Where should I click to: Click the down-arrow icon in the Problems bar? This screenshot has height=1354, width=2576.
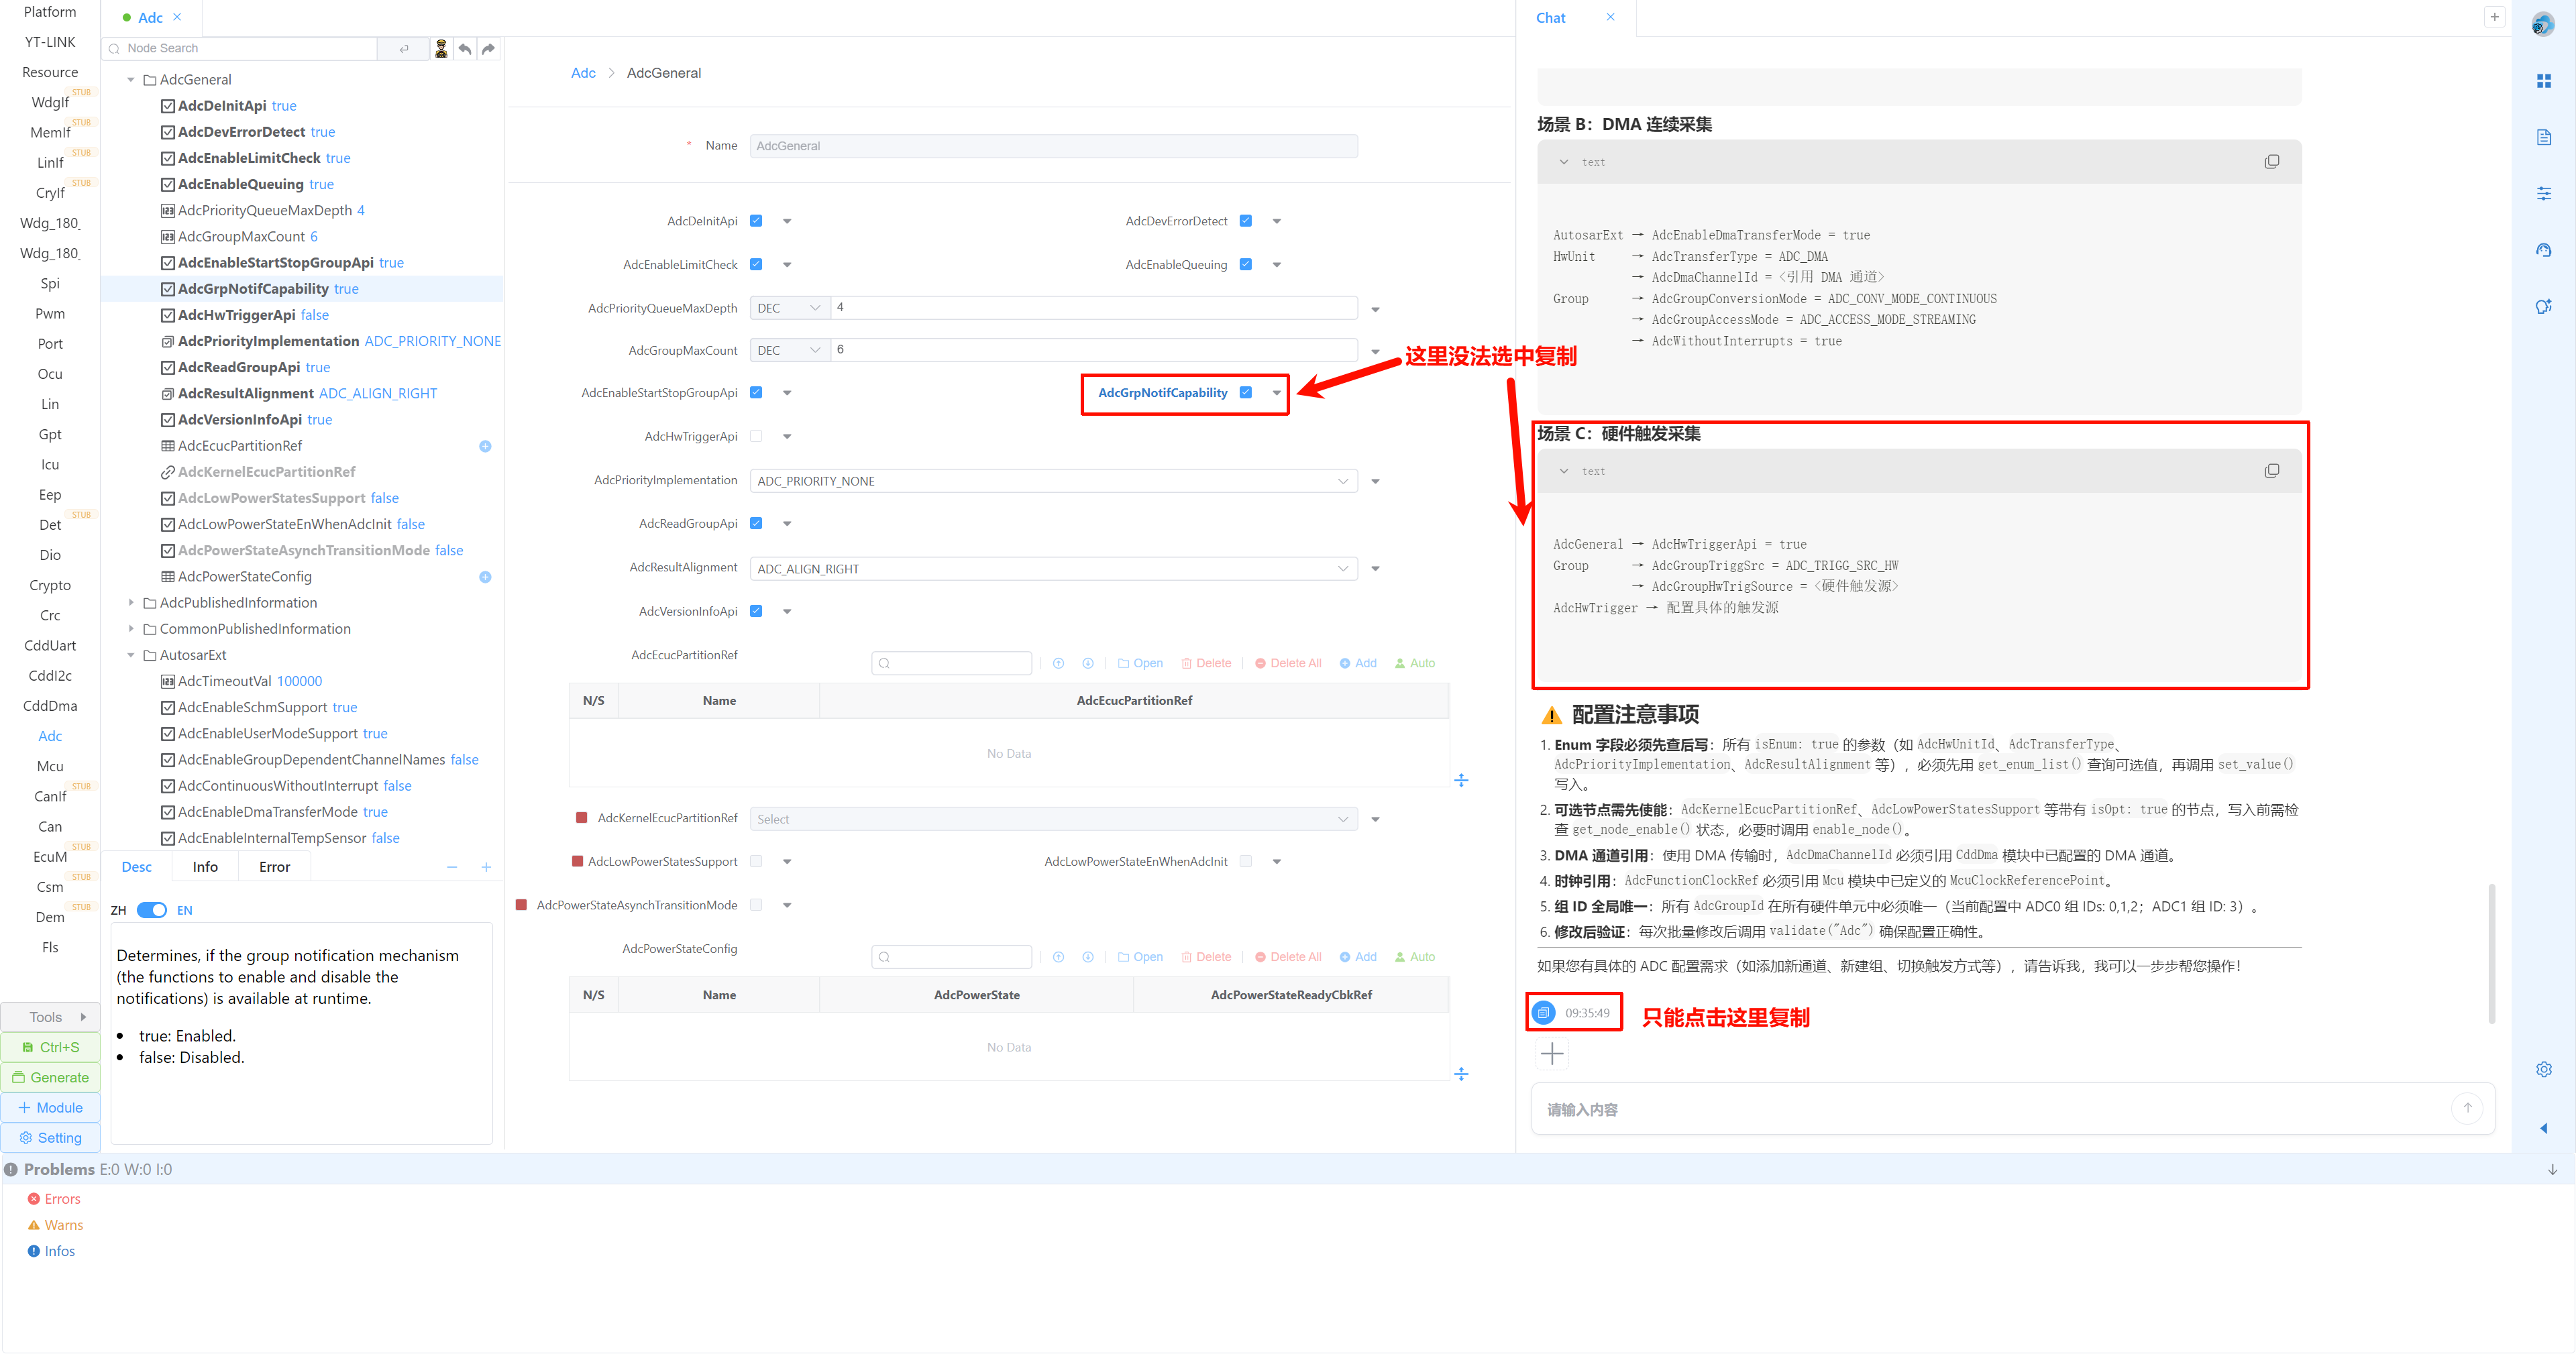2553,1169
